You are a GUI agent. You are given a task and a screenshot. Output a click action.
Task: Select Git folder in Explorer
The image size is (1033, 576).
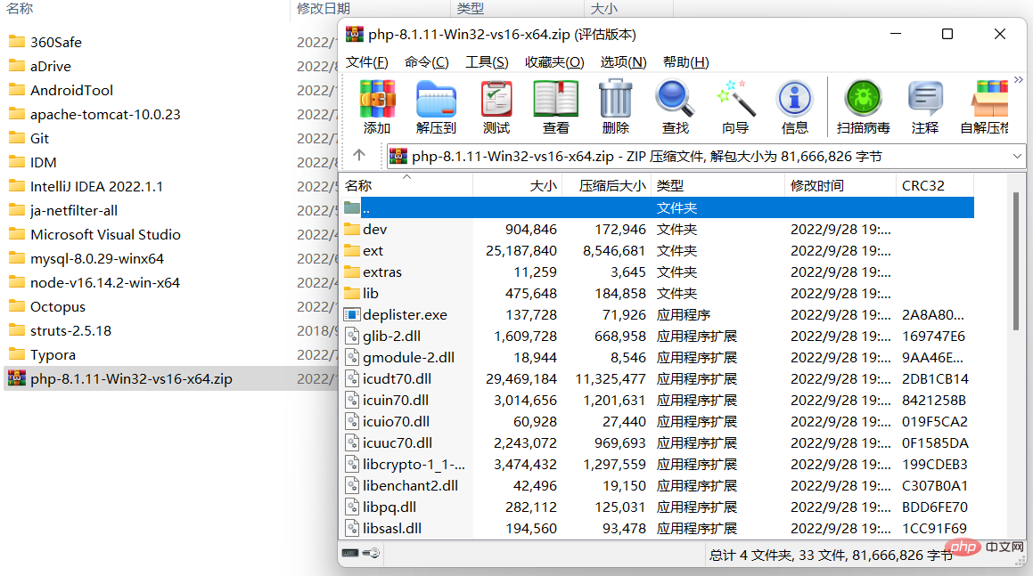(x=39, y=138)
